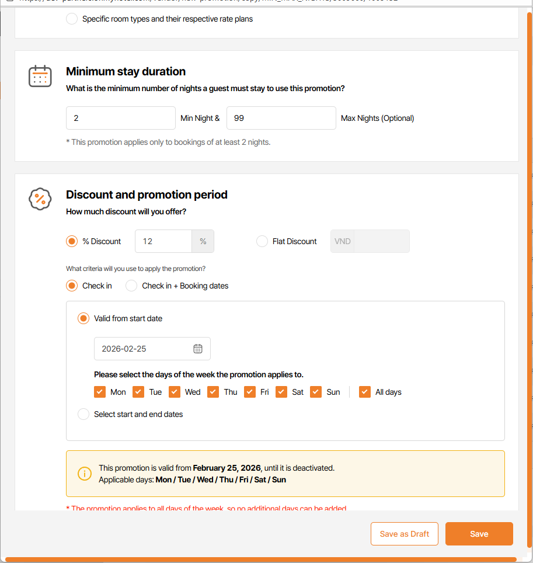Select the Flat Discount radio option
This screenshot has width=533, height=563.
pos(262,241)
